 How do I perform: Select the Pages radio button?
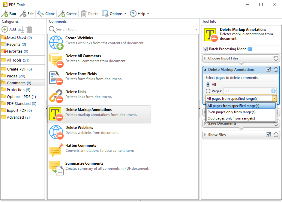pyautogui.click(x=208, y=91)
